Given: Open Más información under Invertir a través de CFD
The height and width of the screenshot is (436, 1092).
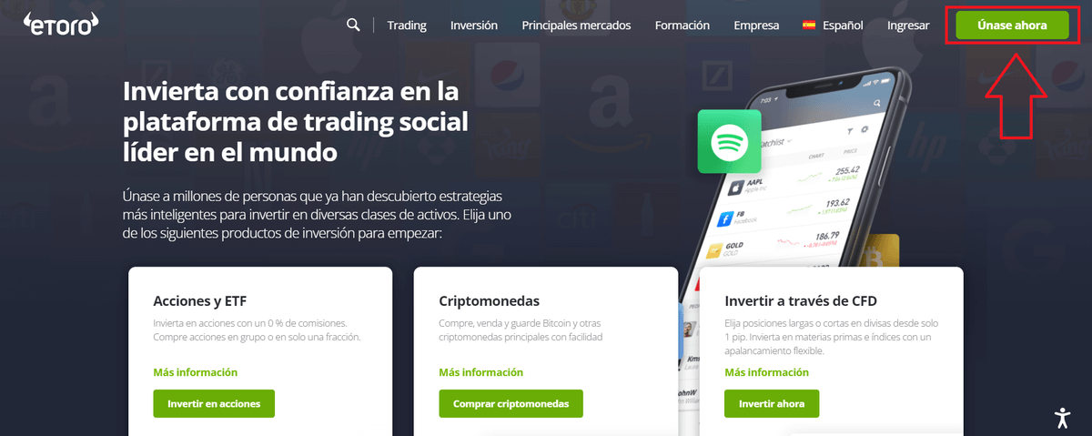Looking at the screenshot, I should pos(766,372).
